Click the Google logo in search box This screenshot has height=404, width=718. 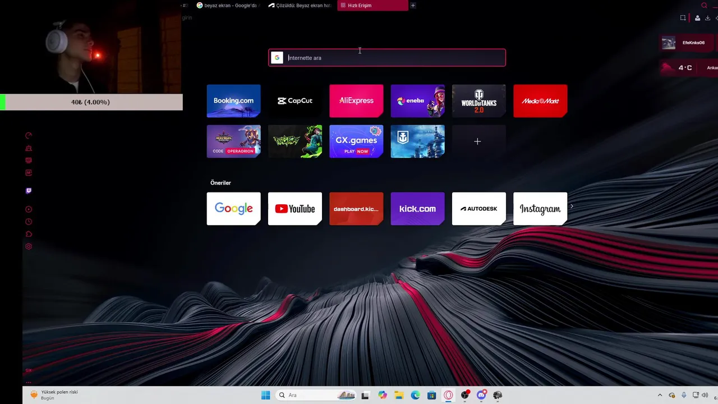pyautogui.click(x=277, y=58)
